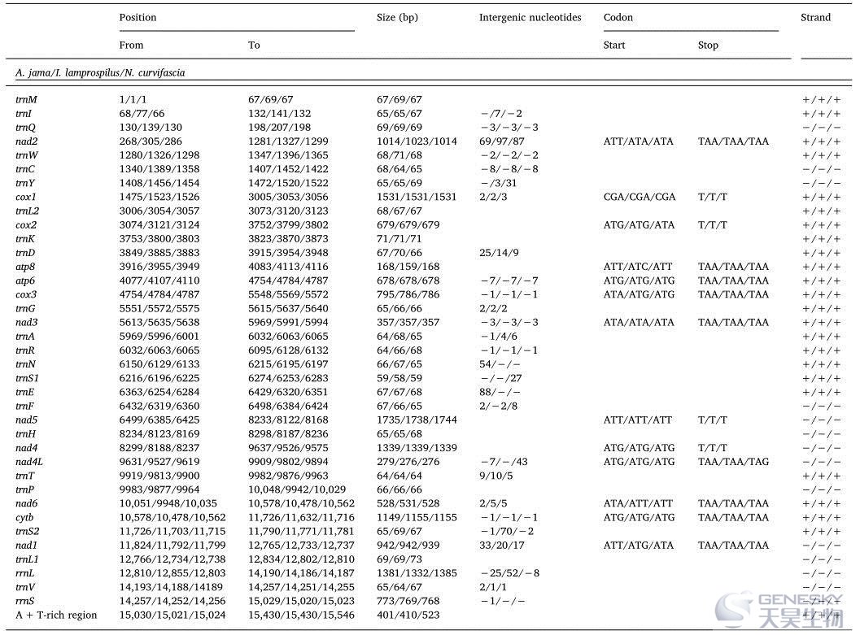860x635 pixels.
Task: Select rrnL intergenic value "−25/52/−8"
Action: (509, 573)
